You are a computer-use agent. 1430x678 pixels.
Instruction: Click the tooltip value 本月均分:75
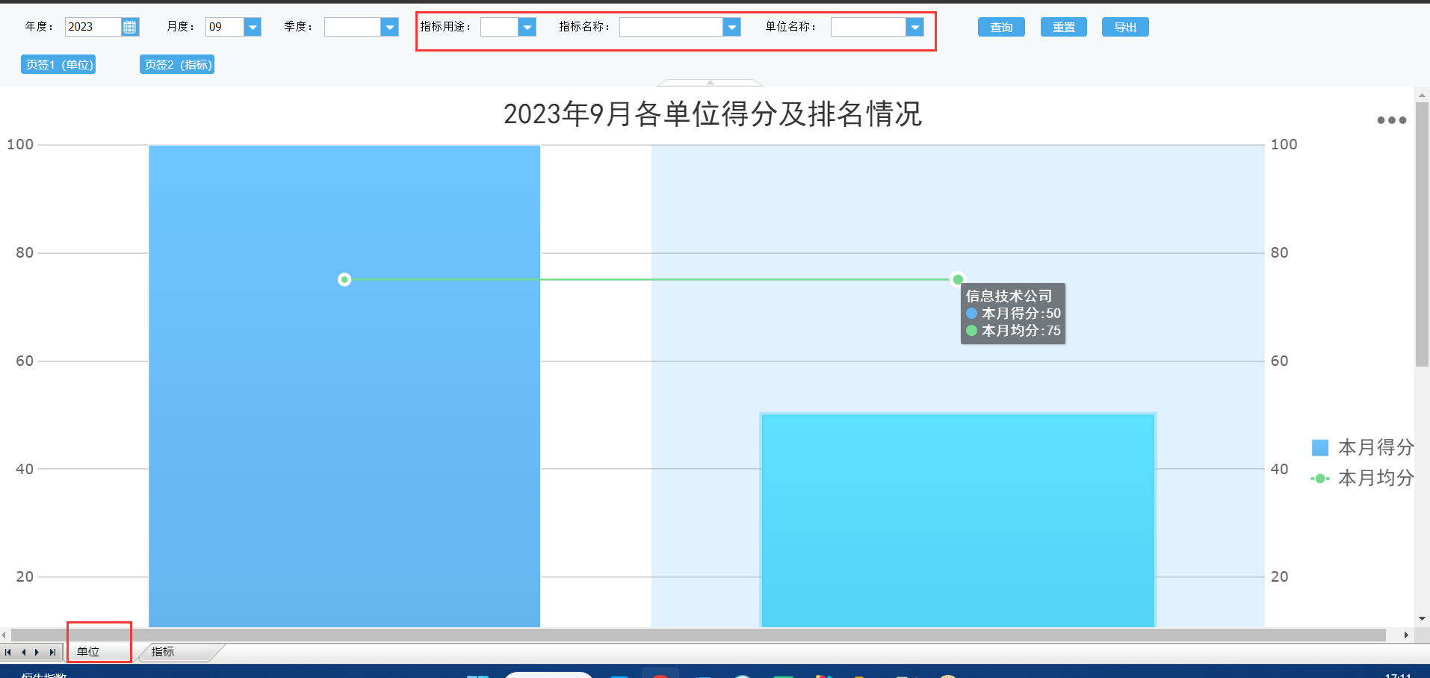pos(1014,330)
